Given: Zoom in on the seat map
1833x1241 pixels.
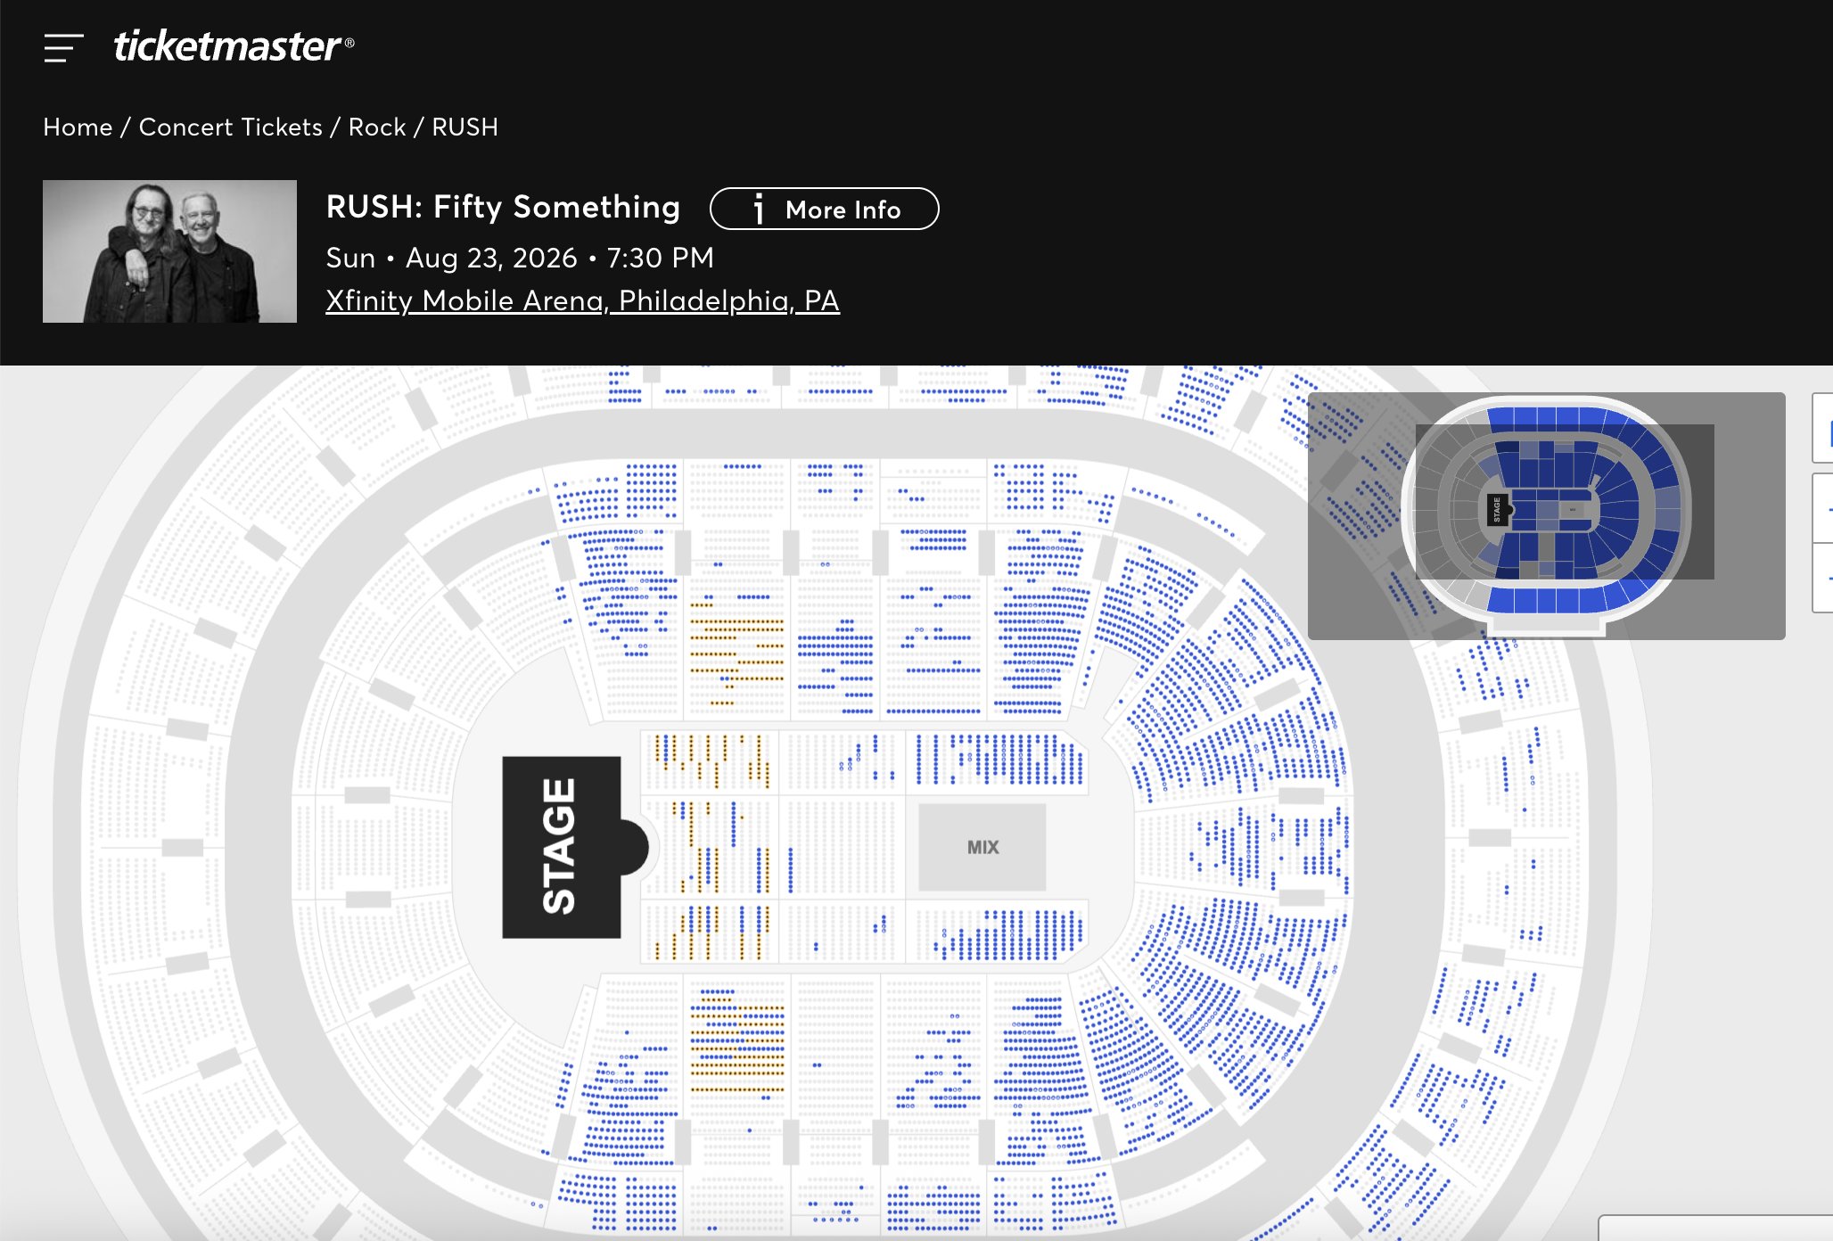Looking at the screenshot, I should 1824,508.
